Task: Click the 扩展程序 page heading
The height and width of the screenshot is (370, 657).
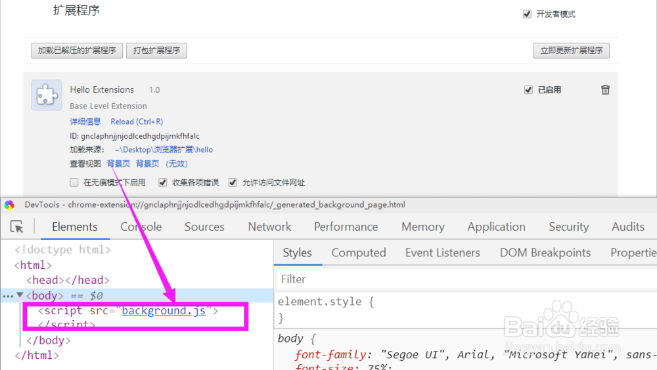Action: (76, 10)
